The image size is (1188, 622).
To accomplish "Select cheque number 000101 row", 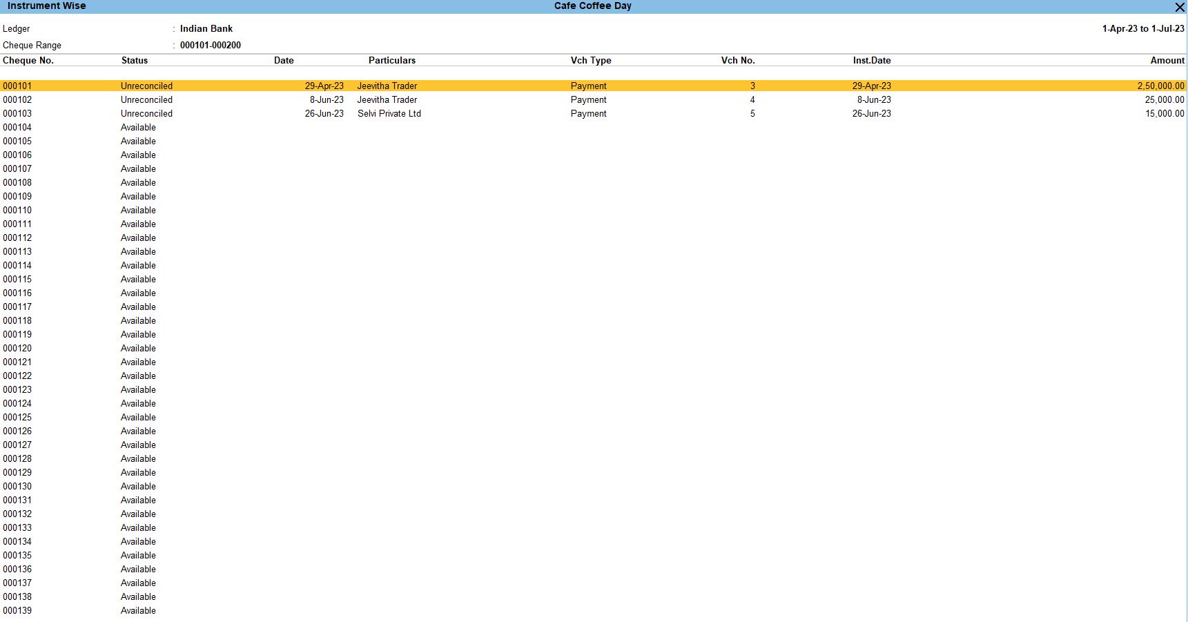I will [x=594, y=86].
